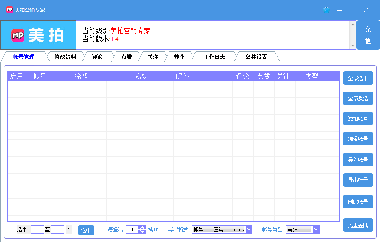Open the 炒作 tab
Viewport: 380px width, 242px height.
pyautogui.click(x=179, y=57)
